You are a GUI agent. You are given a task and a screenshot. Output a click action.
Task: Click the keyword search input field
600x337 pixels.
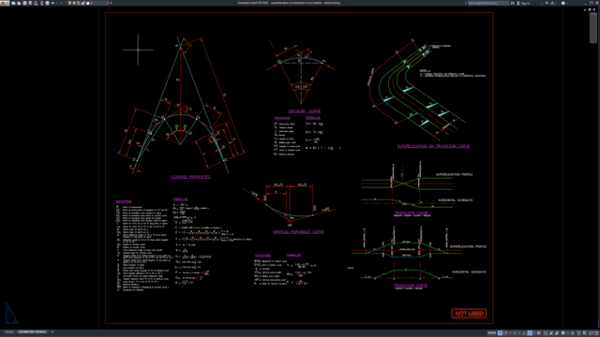pyautogui.click(x=488, y=3)
